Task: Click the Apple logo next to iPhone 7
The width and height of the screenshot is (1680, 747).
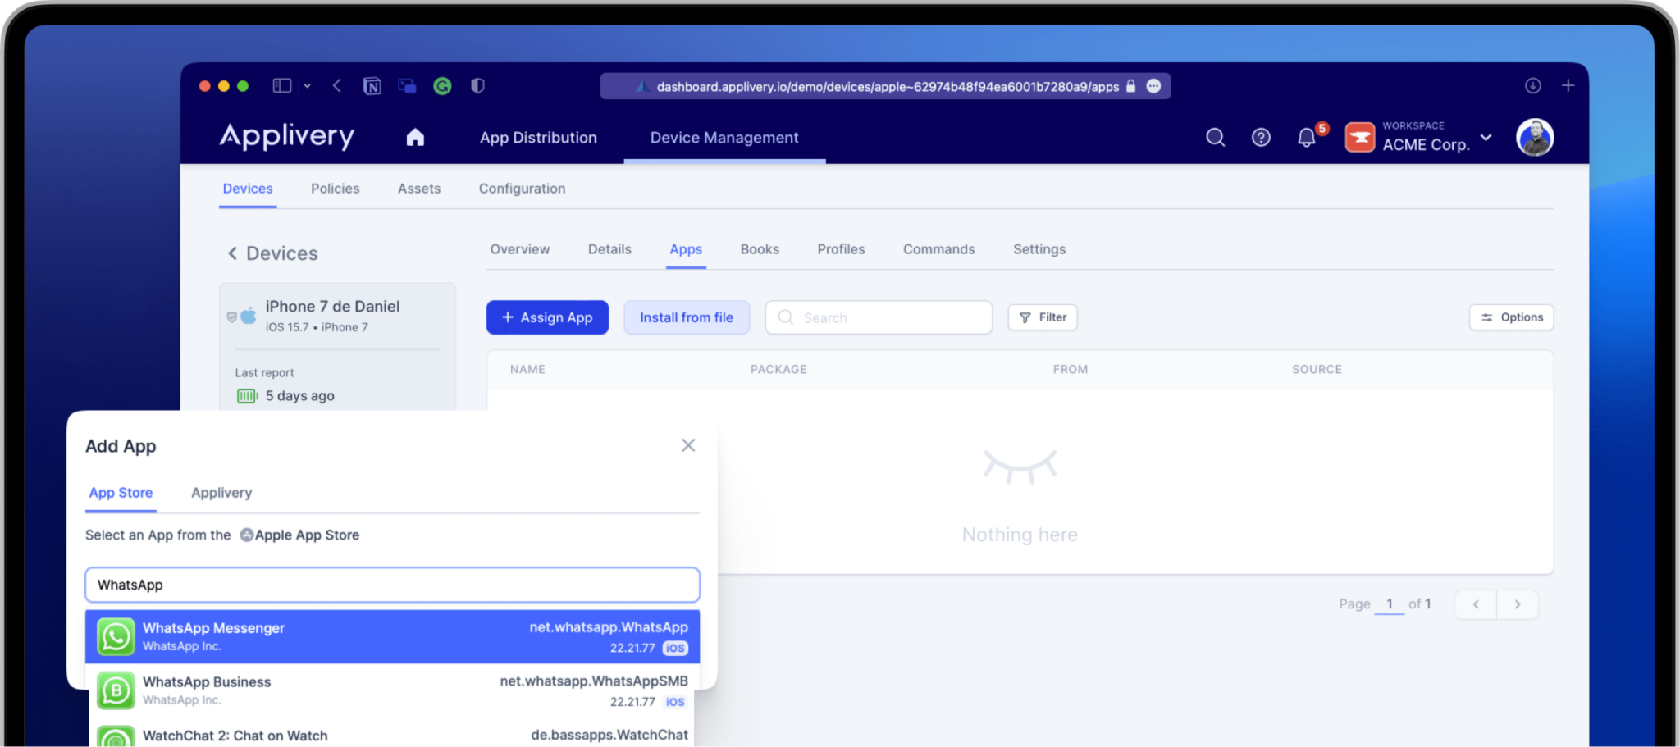Action: pyautogui.click(x=248, y=314)
